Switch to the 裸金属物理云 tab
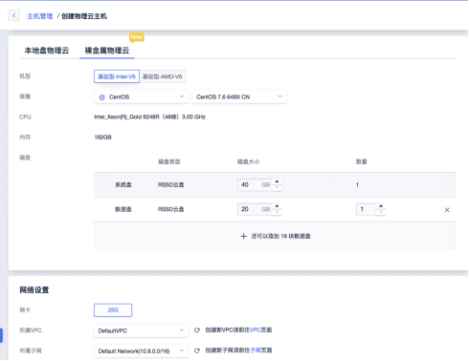Image resolution: width=469 pixels, height=361 pixels. pyautogui.click(x=107, y=51)
